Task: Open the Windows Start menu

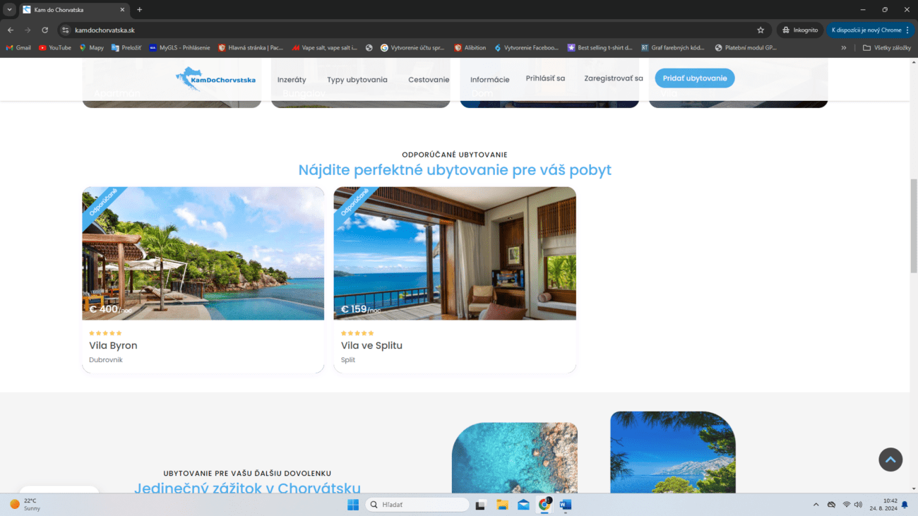Action: (352, 505)
